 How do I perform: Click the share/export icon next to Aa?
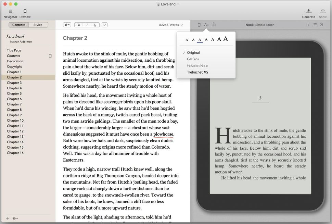point(214,24)
